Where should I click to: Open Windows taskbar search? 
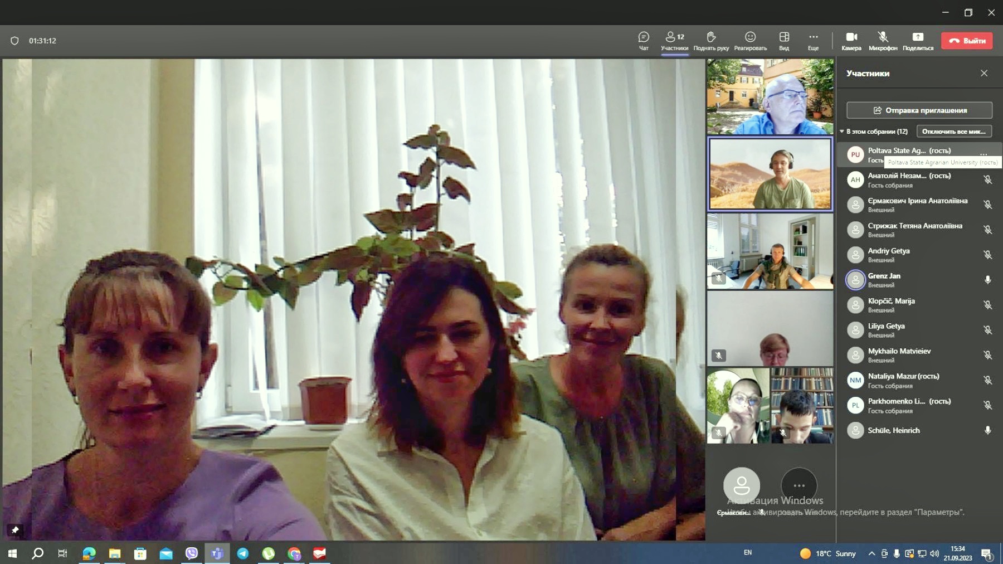tap(38, 553)
